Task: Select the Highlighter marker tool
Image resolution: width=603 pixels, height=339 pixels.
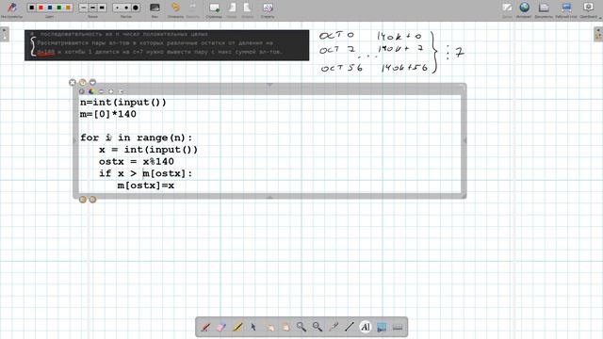Action: [x=237, y=327]
